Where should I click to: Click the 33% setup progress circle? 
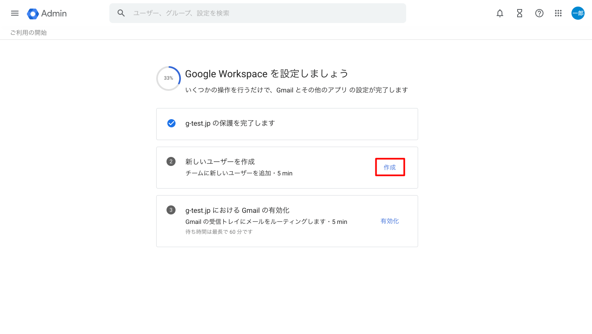pos(169,78)
